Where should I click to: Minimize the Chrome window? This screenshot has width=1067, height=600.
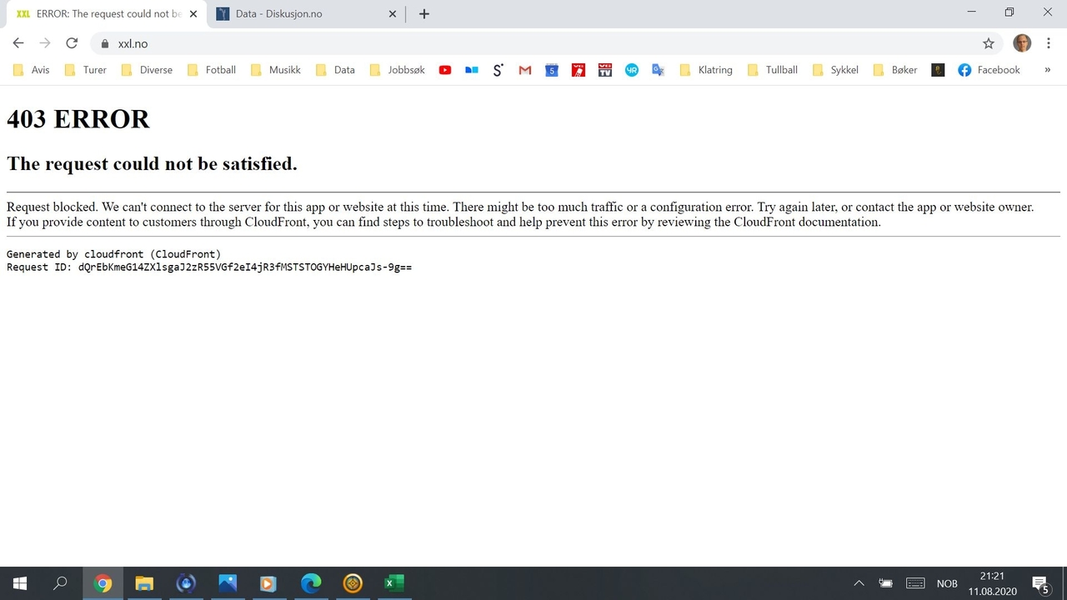pyautogui.click(x=971, y=12)
